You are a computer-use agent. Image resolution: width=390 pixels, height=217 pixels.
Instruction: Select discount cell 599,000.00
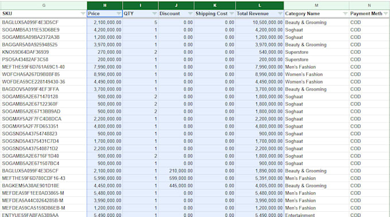(176, 178)
